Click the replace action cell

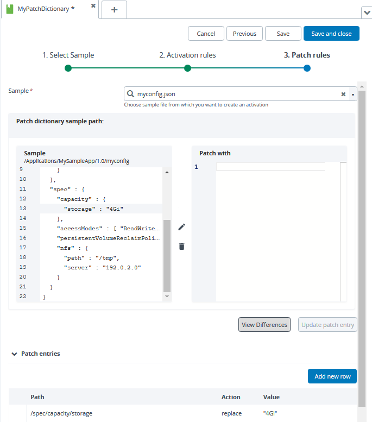(231, 413)
